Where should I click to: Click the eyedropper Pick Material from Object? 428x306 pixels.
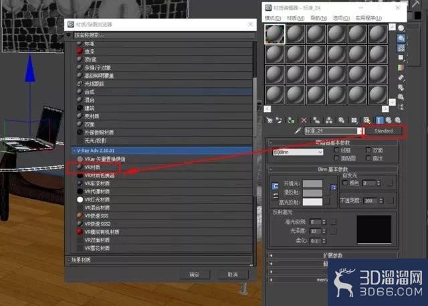298,131
